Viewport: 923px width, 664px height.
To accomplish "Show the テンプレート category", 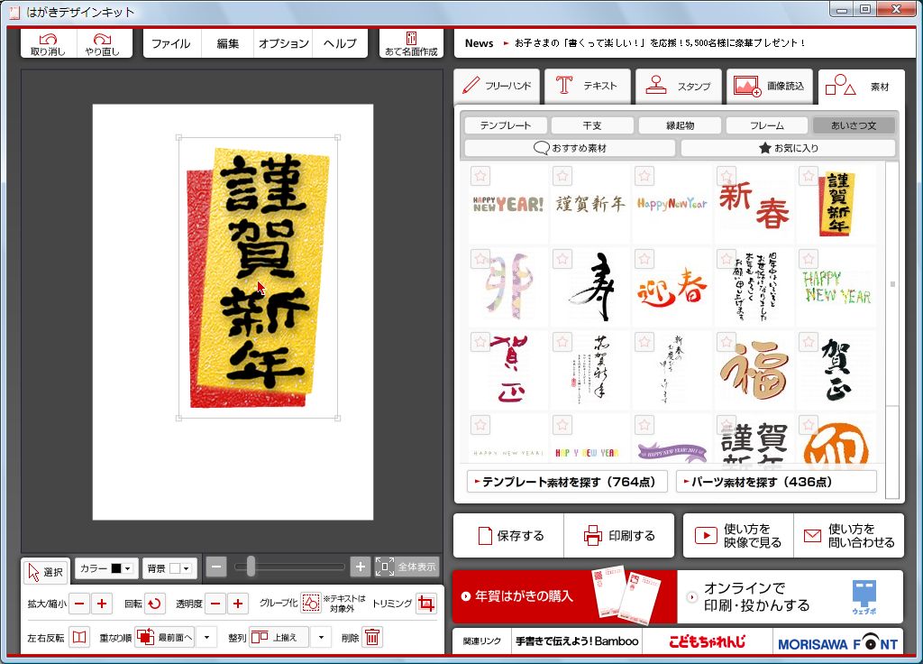I will click(x=506, y=125).
